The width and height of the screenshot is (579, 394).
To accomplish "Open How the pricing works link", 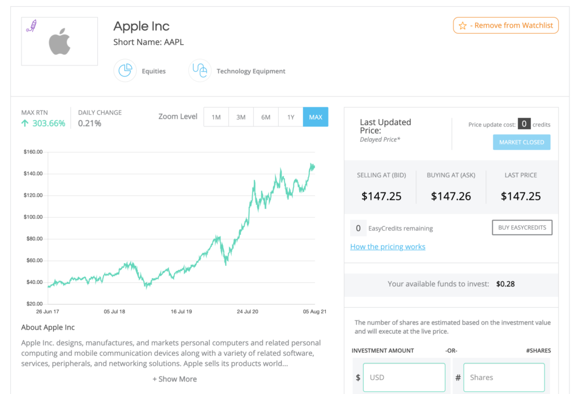I will 388,247.
